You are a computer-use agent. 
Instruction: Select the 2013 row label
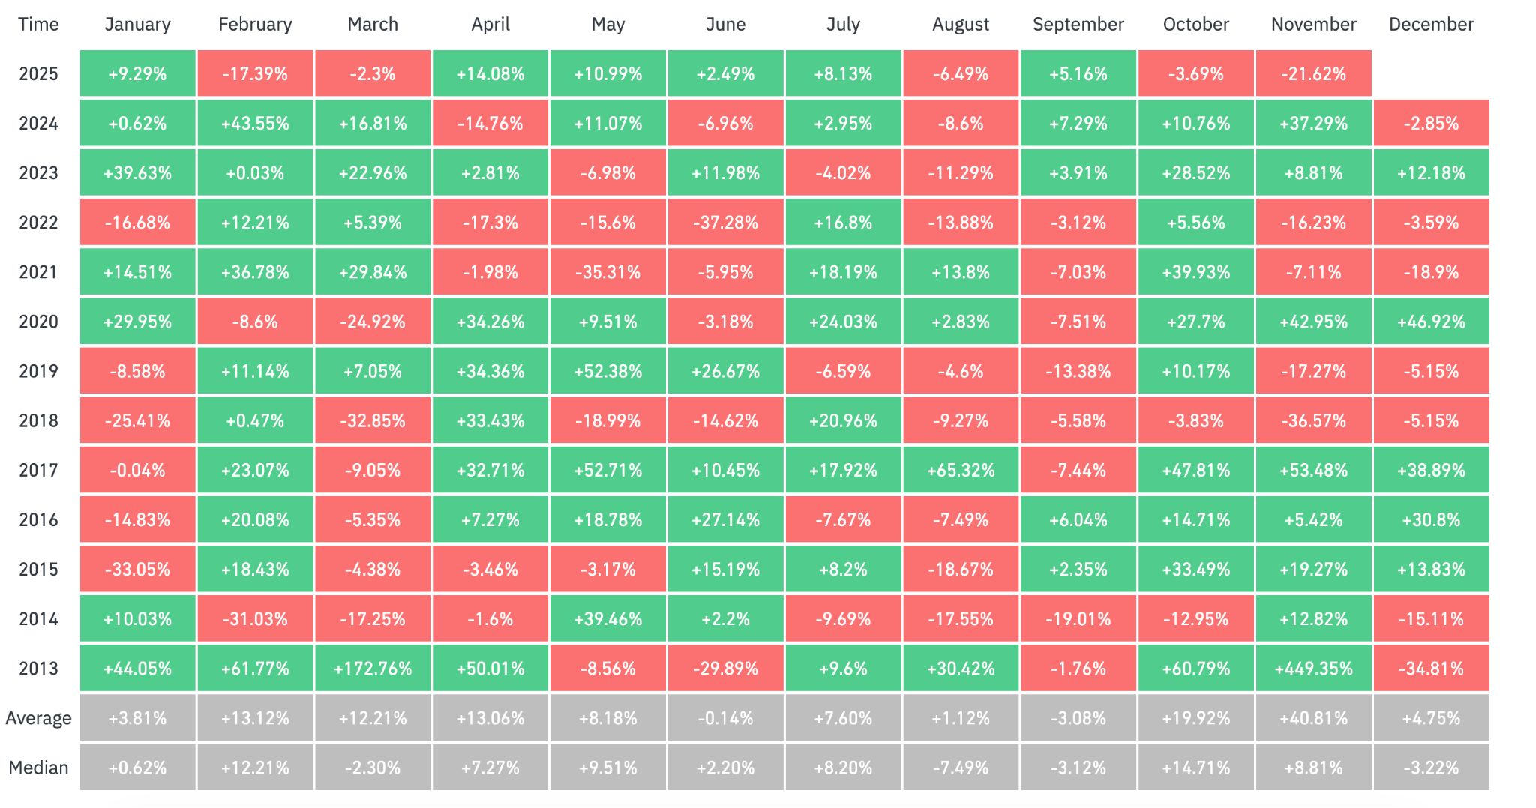38,669
